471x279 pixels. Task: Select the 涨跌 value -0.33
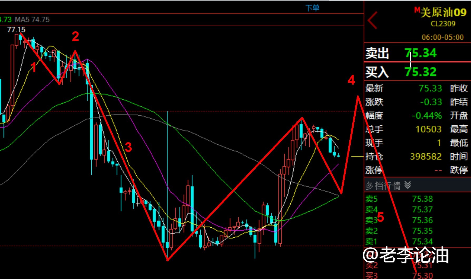click(431, 102)
